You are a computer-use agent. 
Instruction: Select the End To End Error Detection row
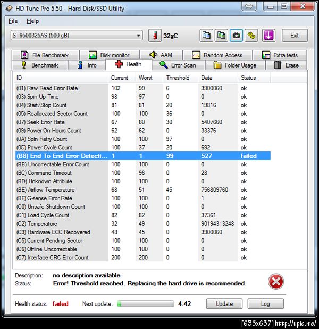pos(143,156)
